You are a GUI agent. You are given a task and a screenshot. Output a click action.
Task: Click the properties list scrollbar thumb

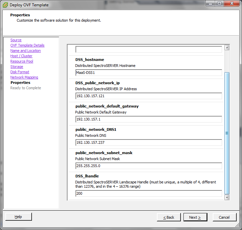227,133
